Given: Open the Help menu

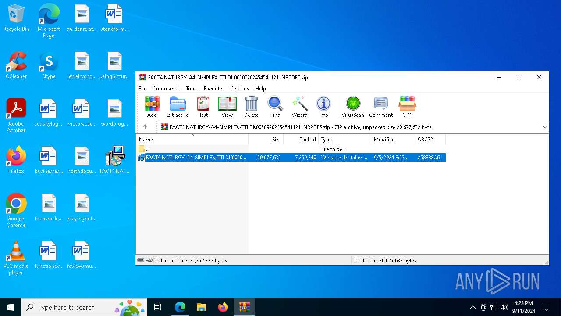Looking at the screenshot, I should coord(260,89).
